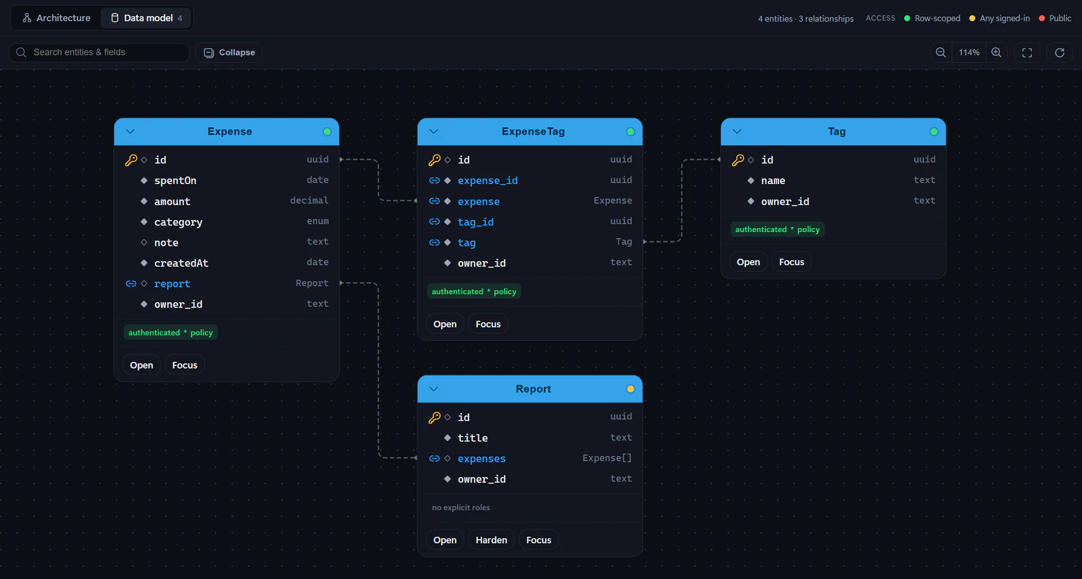Click the yellow access dot on Report

[631, 389]
